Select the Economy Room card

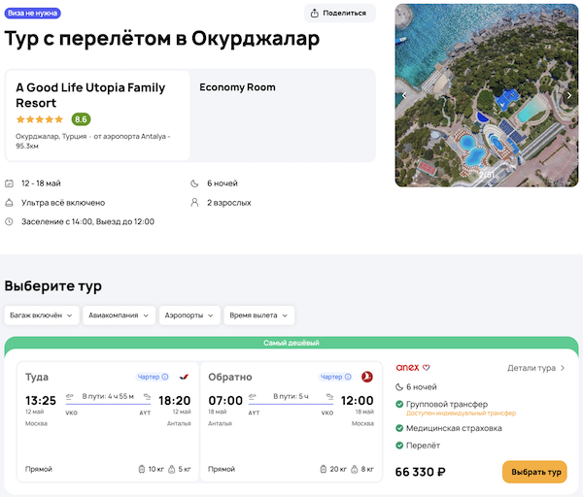click(282, 115)
